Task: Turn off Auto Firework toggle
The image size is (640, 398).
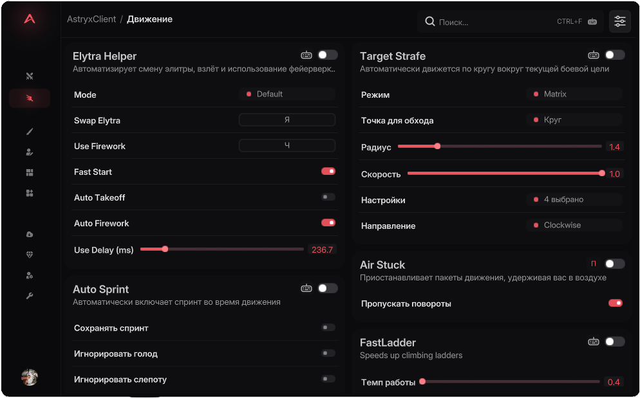Action: coord(328,222)
